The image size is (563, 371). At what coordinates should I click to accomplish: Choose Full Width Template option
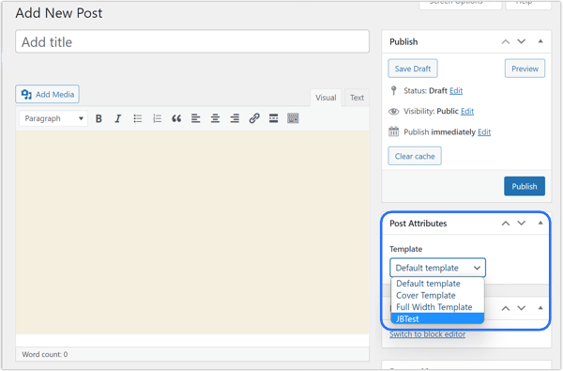437,307
